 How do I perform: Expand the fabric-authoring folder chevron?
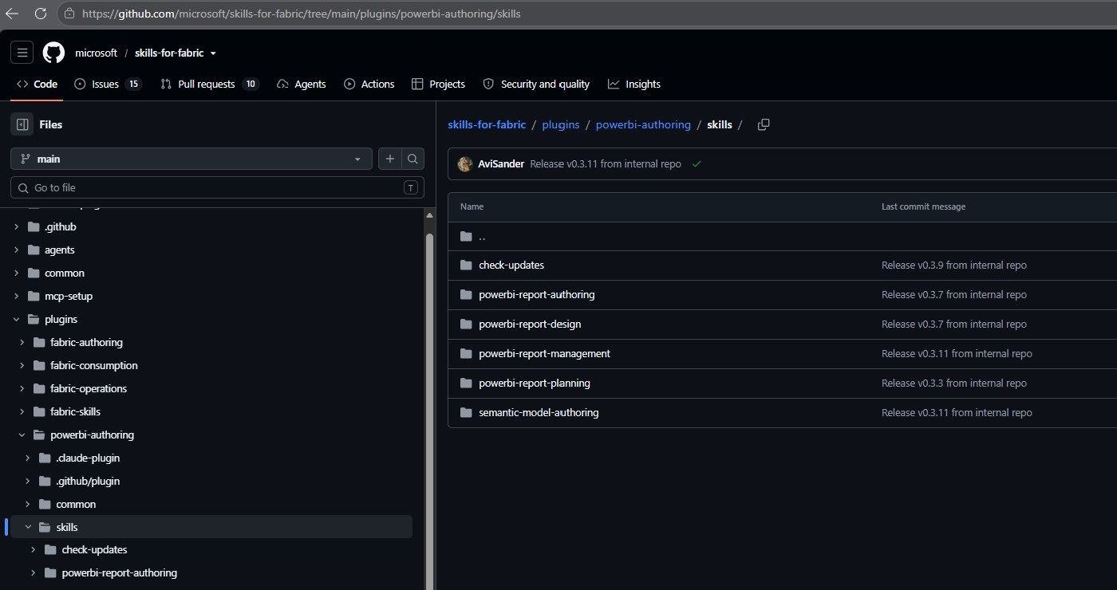[22, 342]
